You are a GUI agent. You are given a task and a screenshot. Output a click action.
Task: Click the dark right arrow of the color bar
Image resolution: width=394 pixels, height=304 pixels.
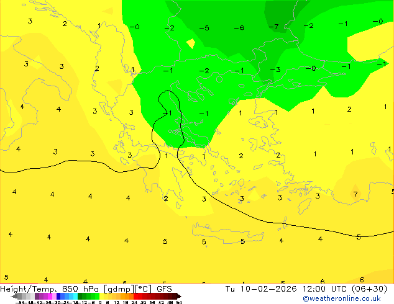click(x=179, y=296)
